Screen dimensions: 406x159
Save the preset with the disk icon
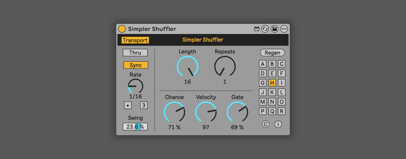pos(274,29)
